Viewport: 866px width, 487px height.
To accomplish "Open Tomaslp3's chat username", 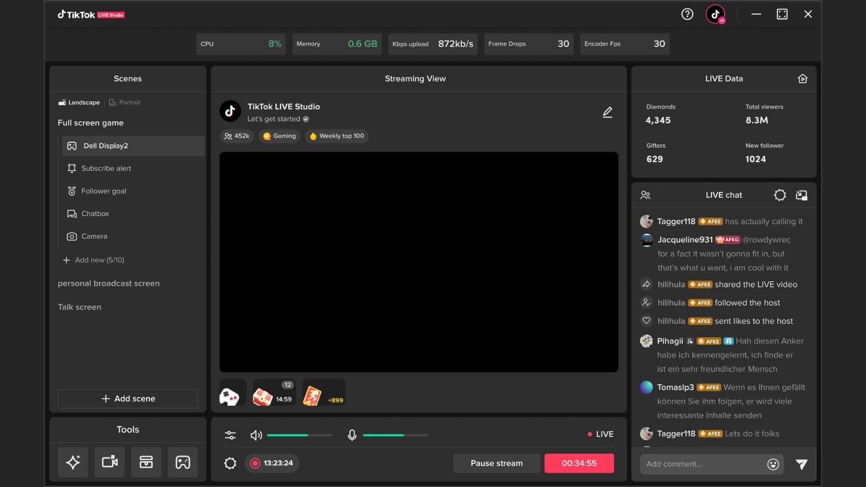I will coord(675,387).
